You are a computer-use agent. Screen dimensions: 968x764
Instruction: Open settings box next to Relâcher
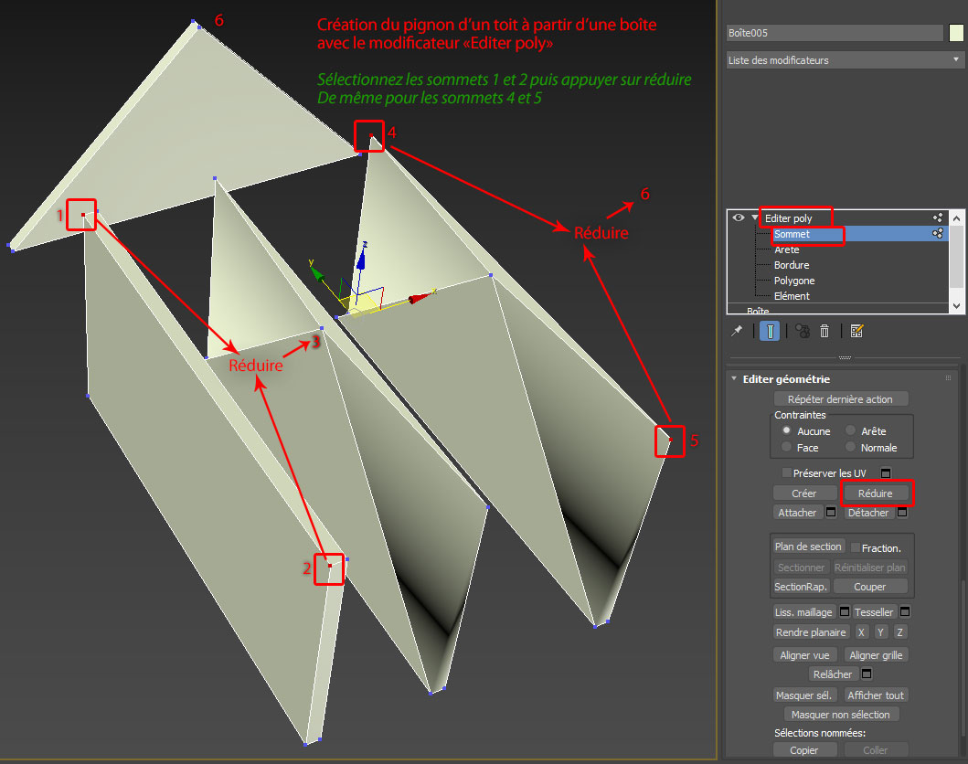pyautogui.click(x=867, y=674)
